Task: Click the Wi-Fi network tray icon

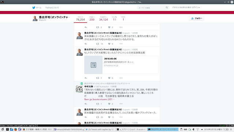Action: pyautogui.click(x=197, y=129)
